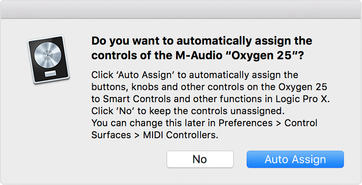Click the quoted "Oxygen 25" in the heading
Viewport: 362px width, 185px height.
click(x=260, y=56)
